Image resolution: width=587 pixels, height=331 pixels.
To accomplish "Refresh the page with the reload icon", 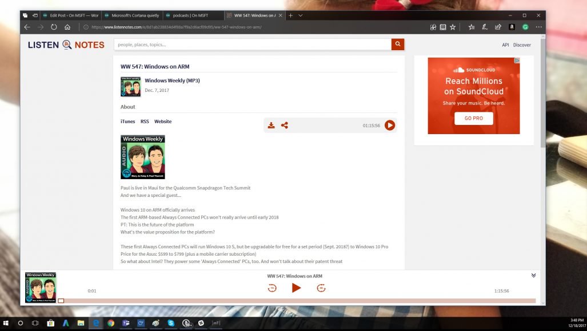I will point(54,27).
